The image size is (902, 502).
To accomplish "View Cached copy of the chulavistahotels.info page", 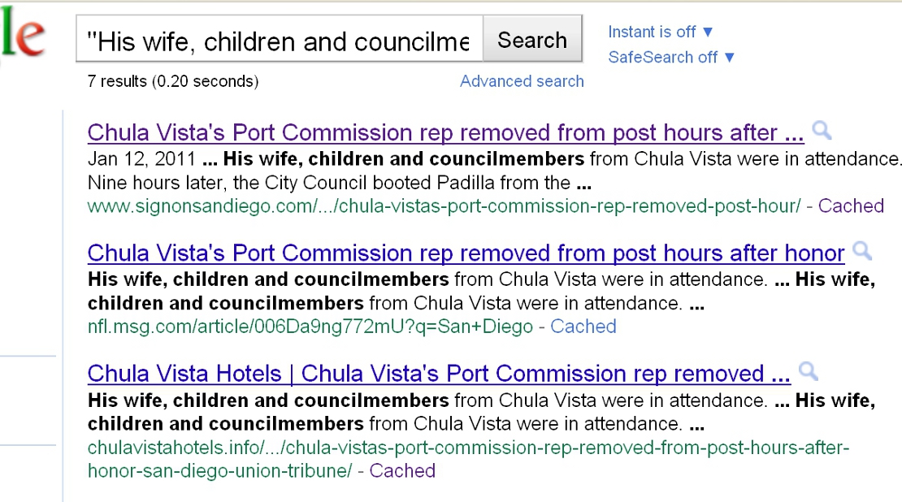I will pos(402,470).
